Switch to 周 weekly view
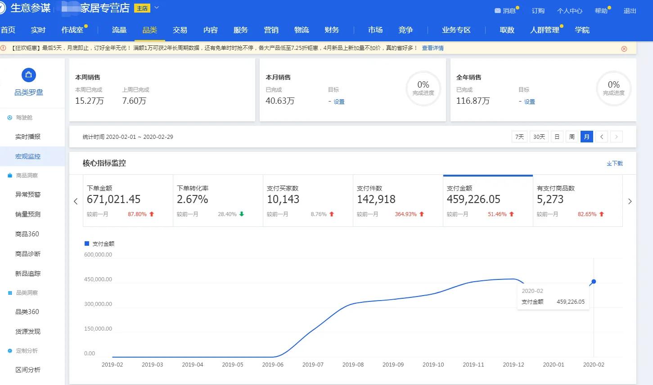This screenshot has height=385, width=653. (x=572, y=137)
